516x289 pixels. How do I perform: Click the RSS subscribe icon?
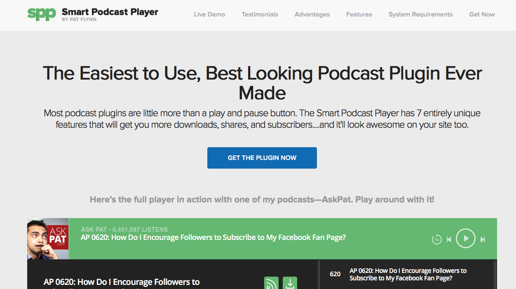pyautogui.click(x=271, y=283)
